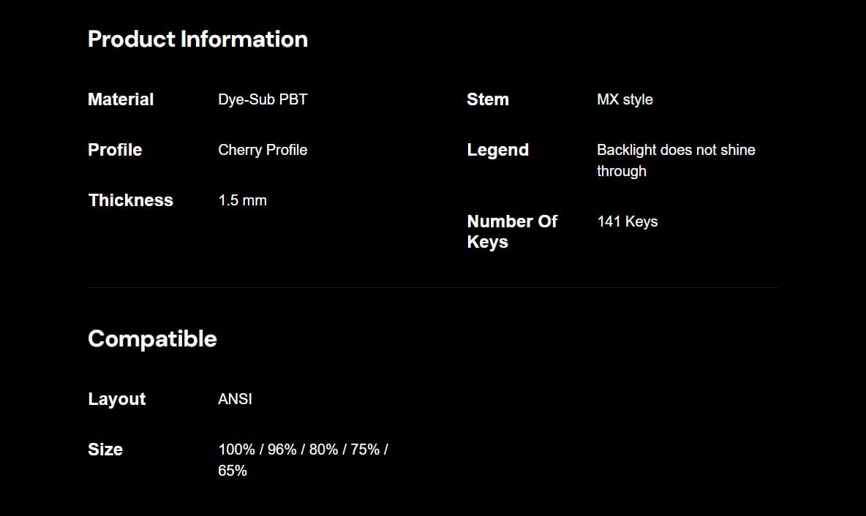Select the Size label
Image resolution: width=866 pixels, height=516 pixels.
[x=105, y=449]
